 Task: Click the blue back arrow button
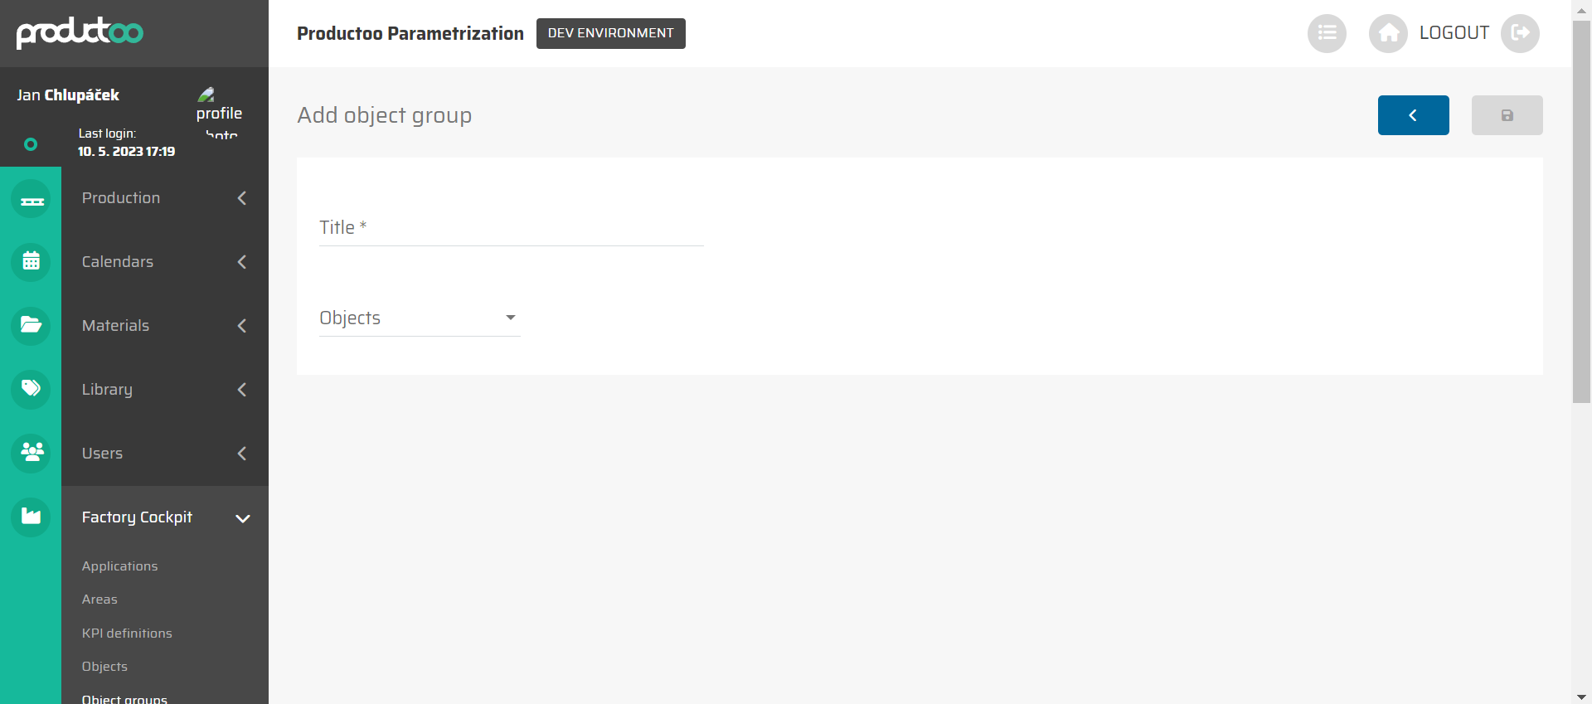pyautogui.click(x=1414, y=115)
